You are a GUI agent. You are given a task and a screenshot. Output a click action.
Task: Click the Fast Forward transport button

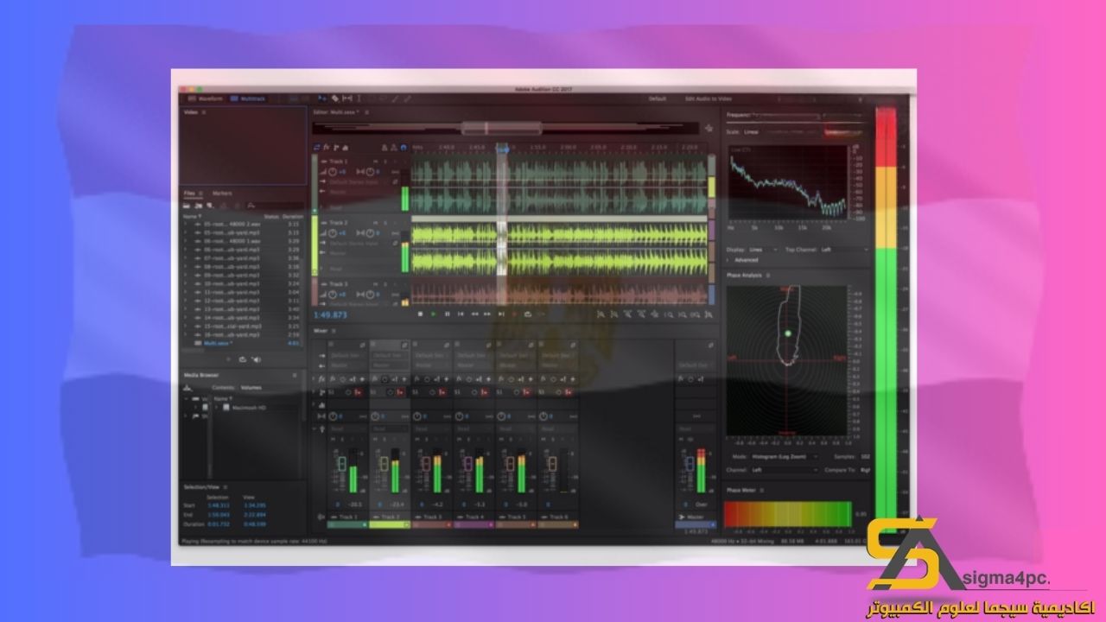487,314
